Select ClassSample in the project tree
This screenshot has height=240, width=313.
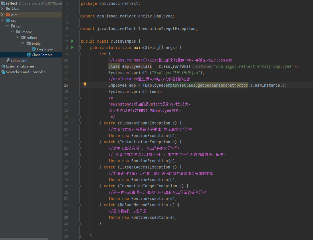[42, 55]
